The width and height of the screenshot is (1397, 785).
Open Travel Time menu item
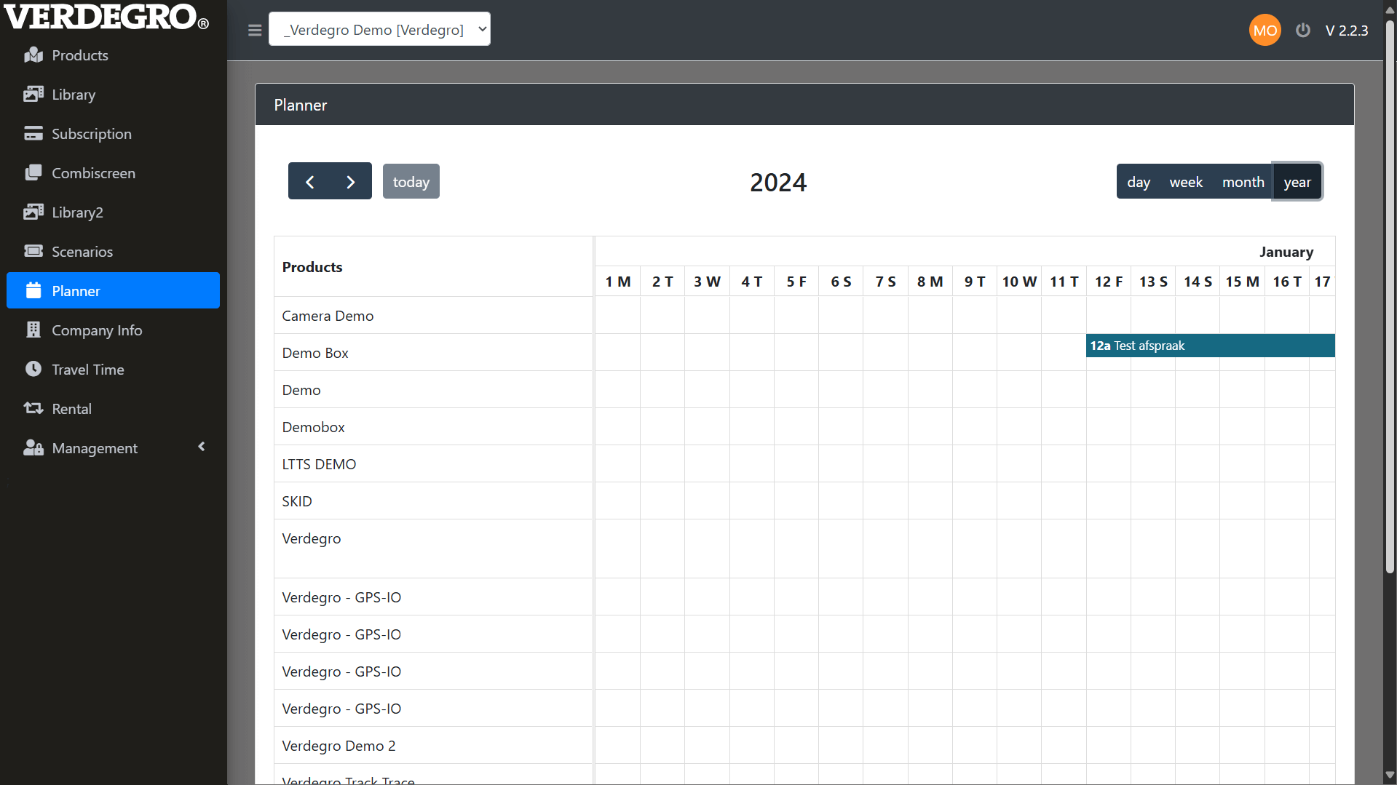(113, 370)
